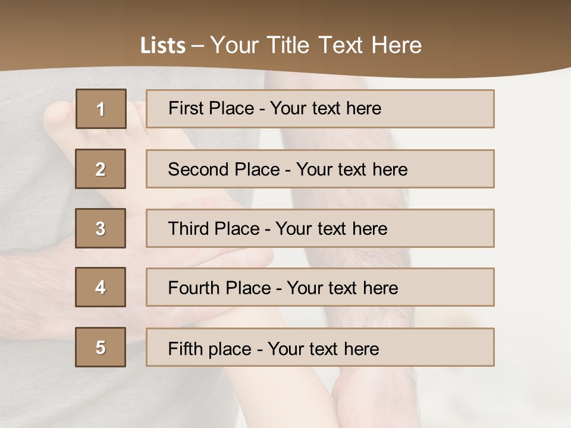Select the Fourth Place text bar
Viewport: 571px width, 428px height.
pos(320,288)
